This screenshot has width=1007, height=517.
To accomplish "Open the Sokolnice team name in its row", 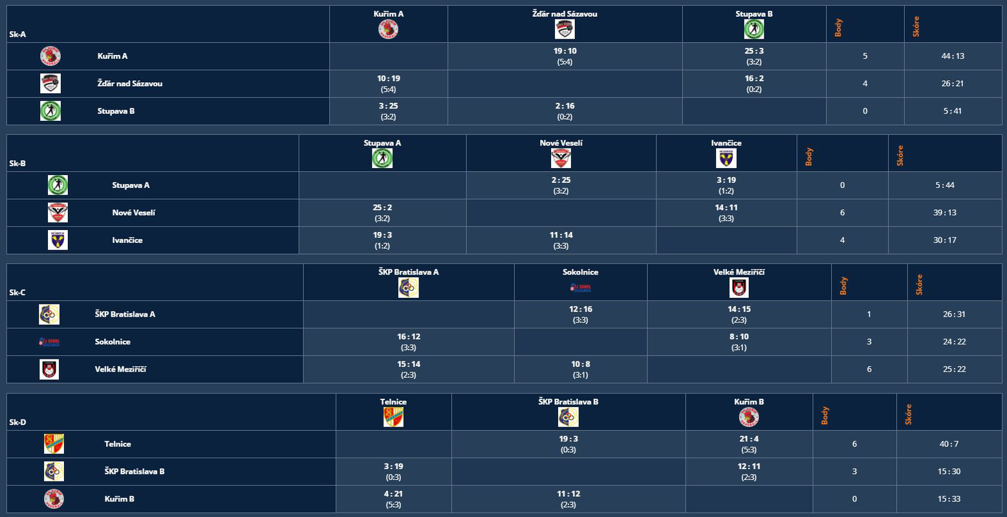I will pos(113,342).
